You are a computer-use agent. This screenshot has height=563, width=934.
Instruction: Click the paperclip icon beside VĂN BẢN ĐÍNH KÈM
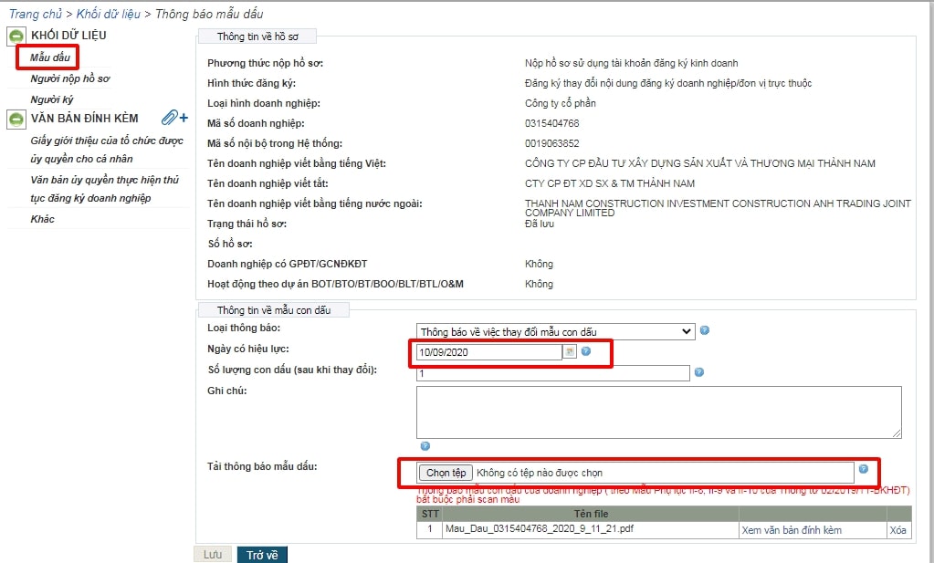tap(170, 117)
